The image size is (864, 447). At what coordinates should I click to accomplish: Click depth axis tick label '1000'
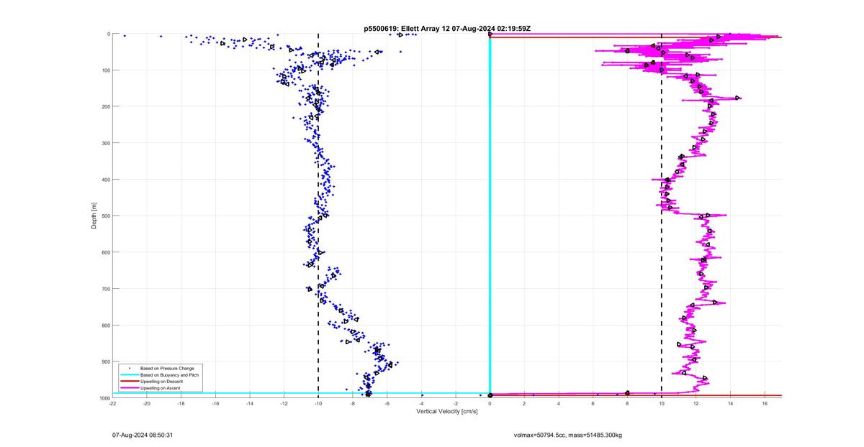[104, 398]
